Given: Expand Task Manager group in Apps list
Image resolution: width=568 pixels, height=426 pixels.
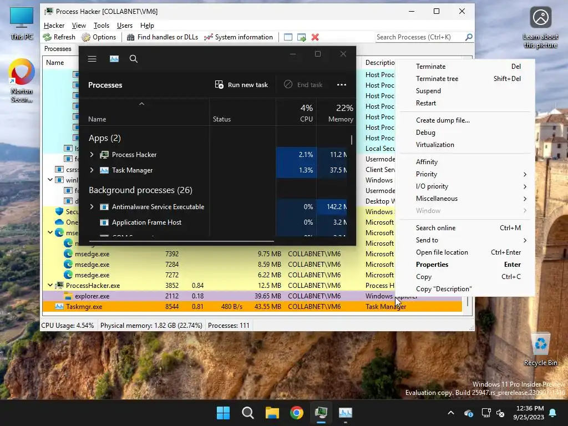Looking at the screenshot, I should point(92,170).
